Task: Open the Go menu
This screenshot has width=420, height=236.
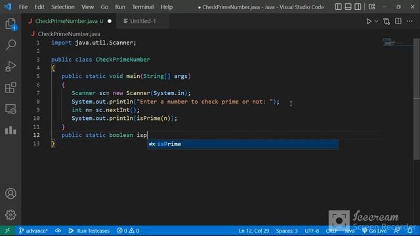Action: point(104,7)
